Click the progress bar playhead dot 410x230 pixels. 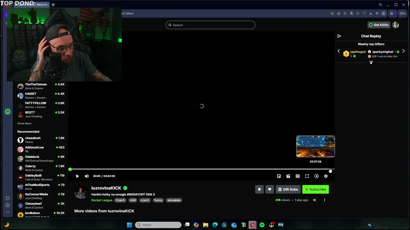click(x=70, y=169)
